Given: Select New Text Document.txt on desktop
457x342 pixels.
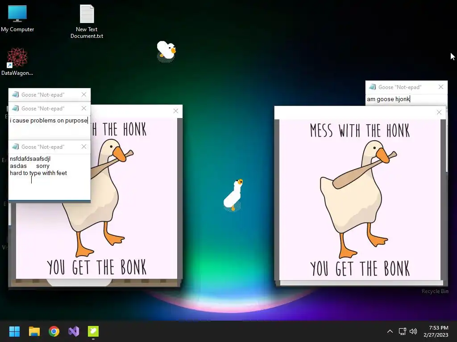Looking at the screenshot, I should click(87, 22).
